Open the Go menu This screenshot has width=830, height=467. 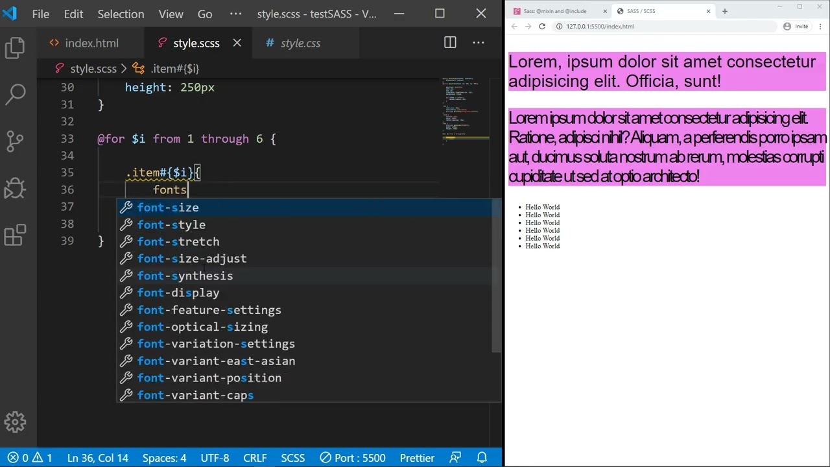point(205,14)
